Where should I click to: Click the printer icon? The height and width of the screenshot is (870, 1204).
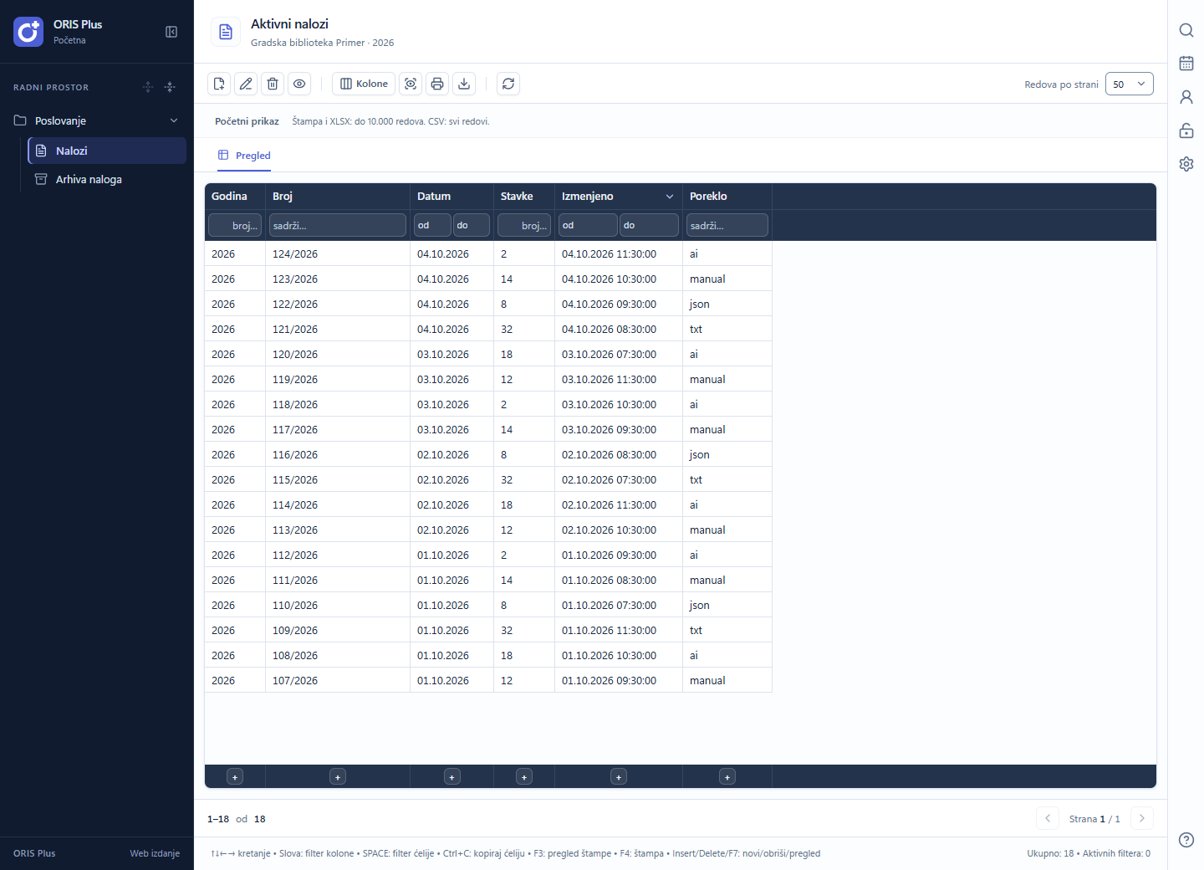pyautogui.click(x=437, y=84)
